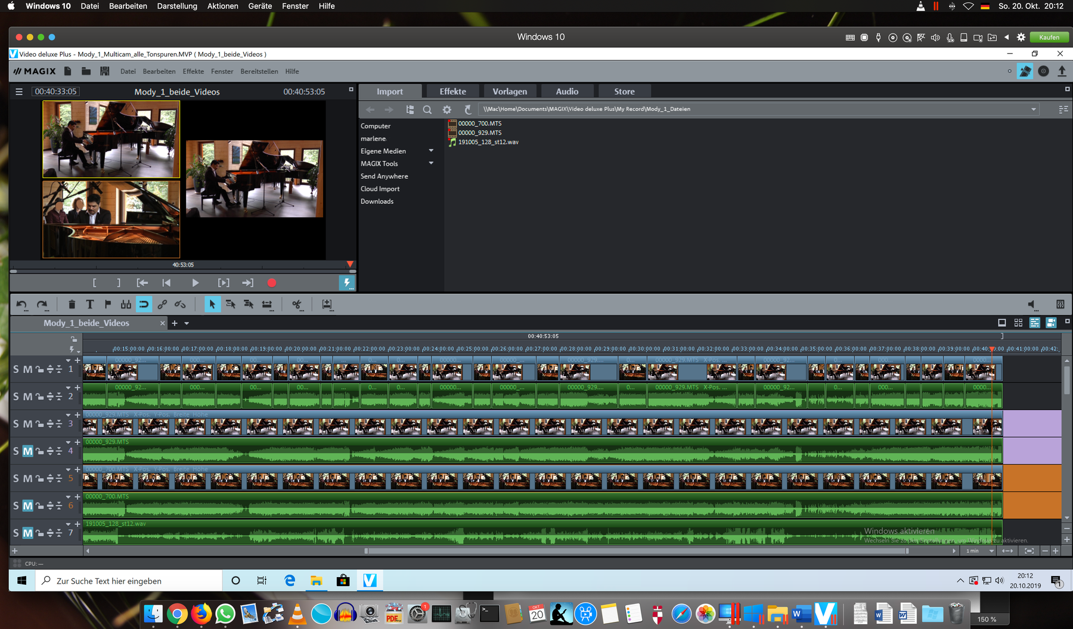Click the new project file icon beside MAGIX
Viewport: 1073px width, 629px height.
pyautogui.click(x=68, y=71)
